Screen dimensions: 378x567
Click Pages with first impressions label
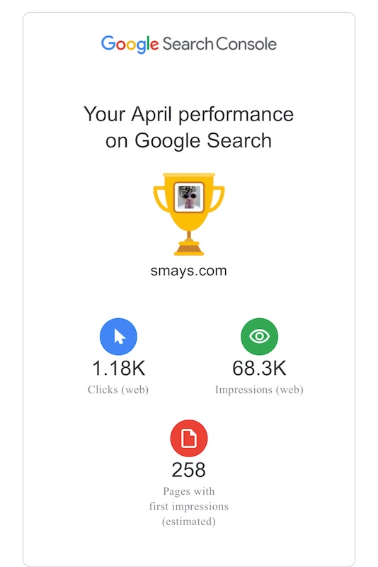click(x=189, y=499)
